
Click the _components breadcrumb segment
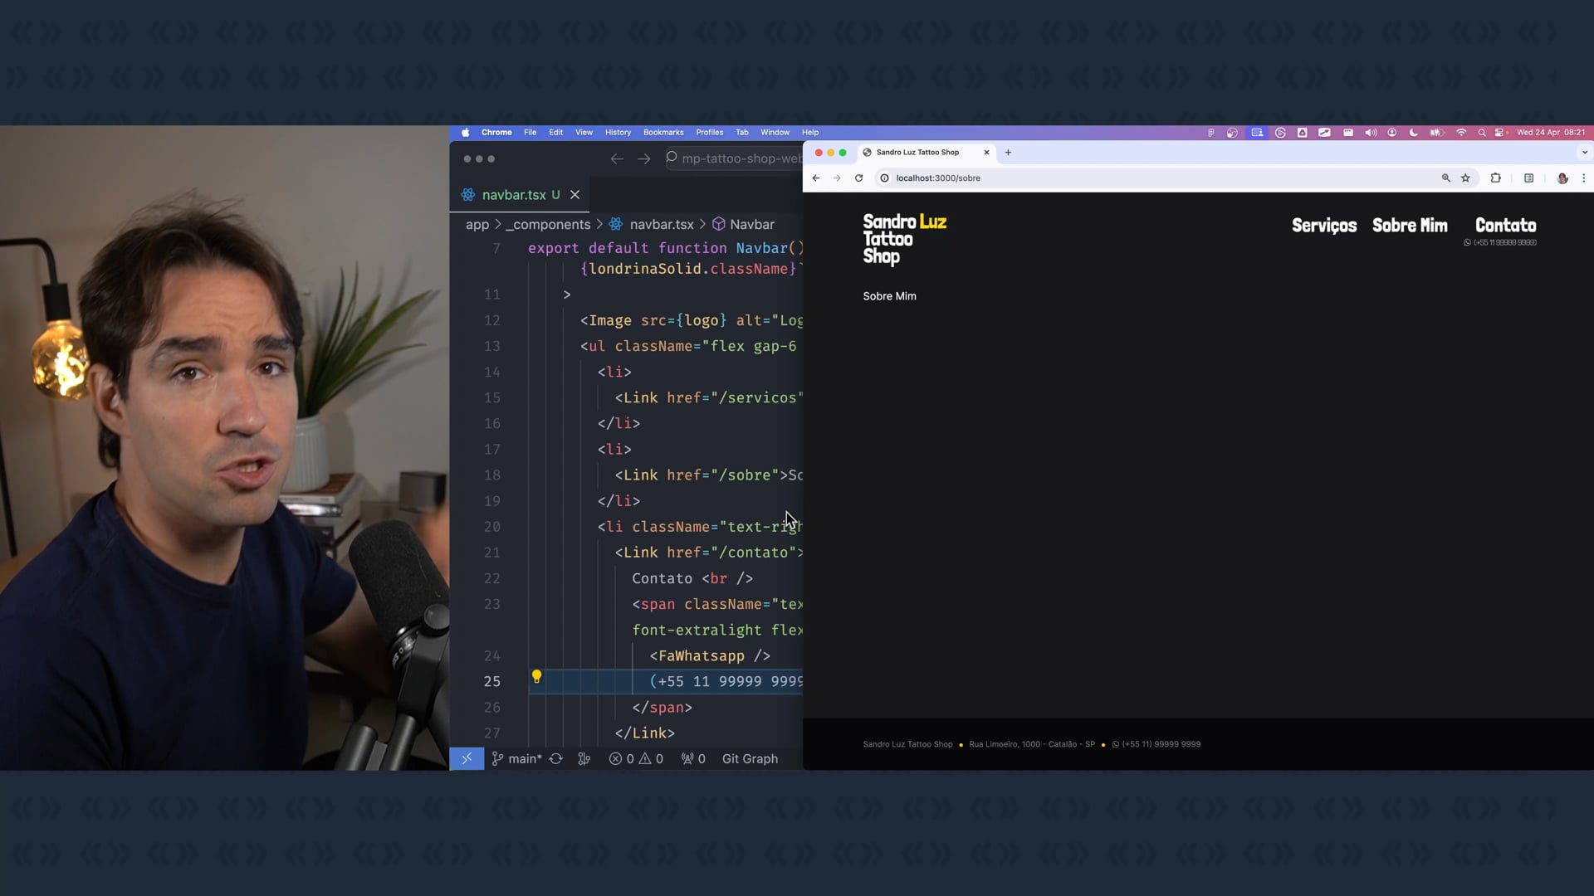tap(548, 225)
